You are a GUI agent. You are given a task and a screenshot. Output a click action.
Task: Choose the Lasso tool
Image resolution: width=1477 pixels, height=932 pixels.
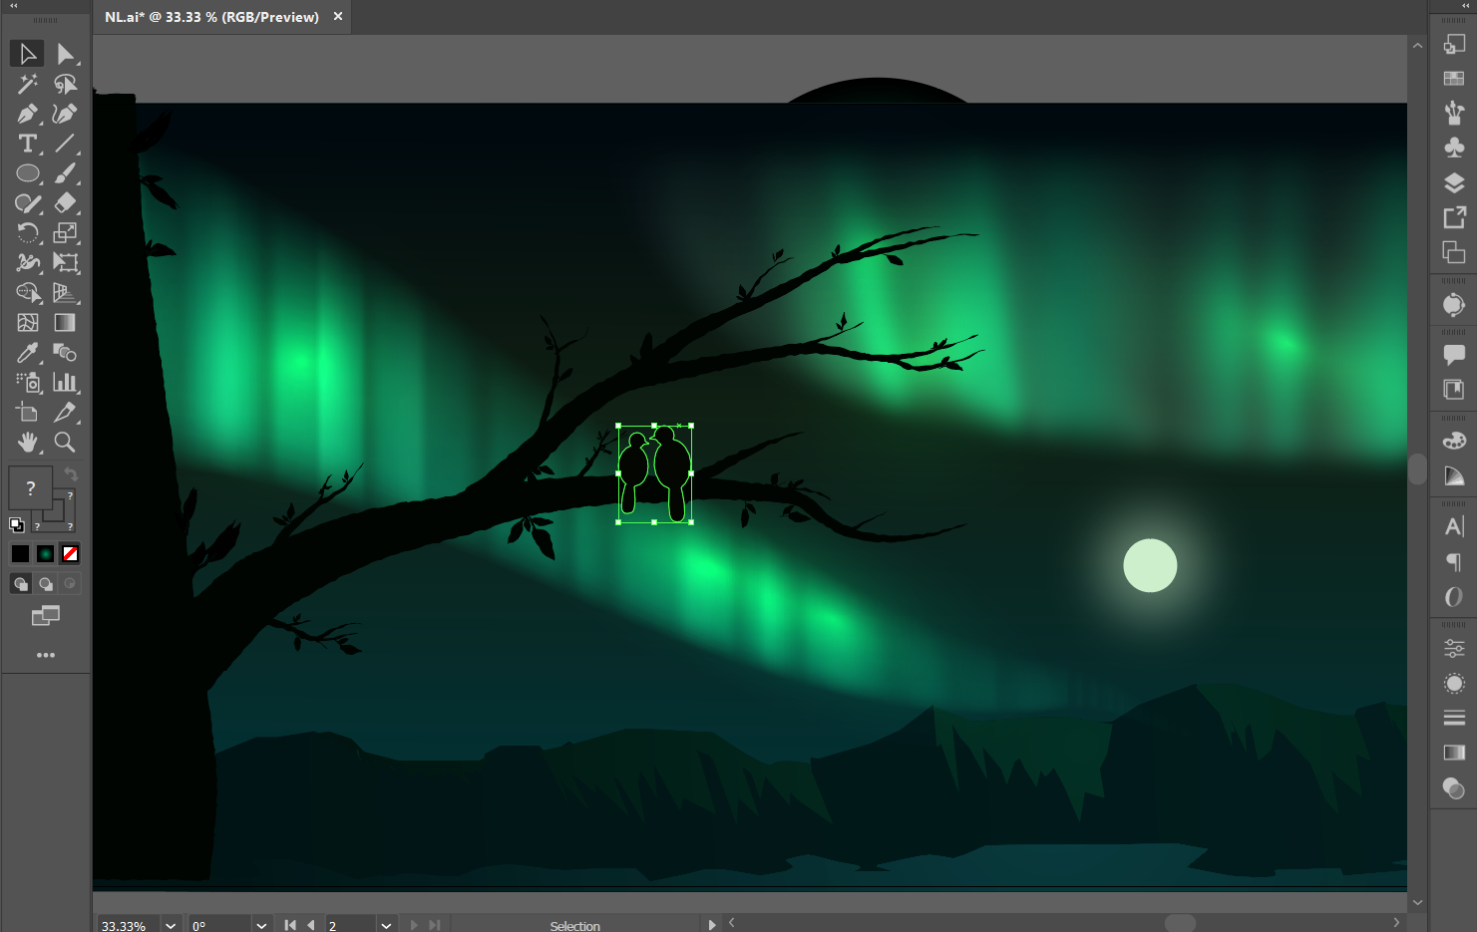[65, 84]
